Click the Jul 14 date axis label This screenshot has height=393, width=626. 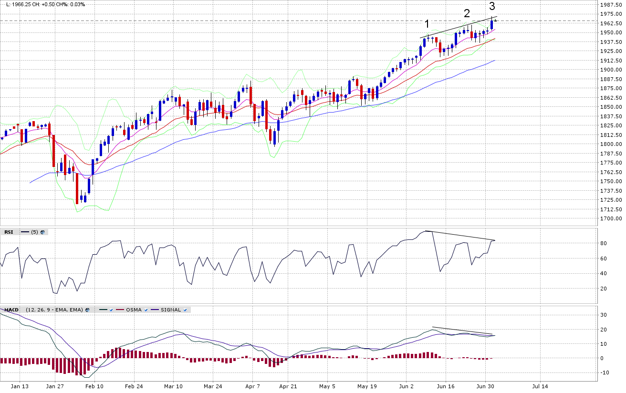point(540,387)
